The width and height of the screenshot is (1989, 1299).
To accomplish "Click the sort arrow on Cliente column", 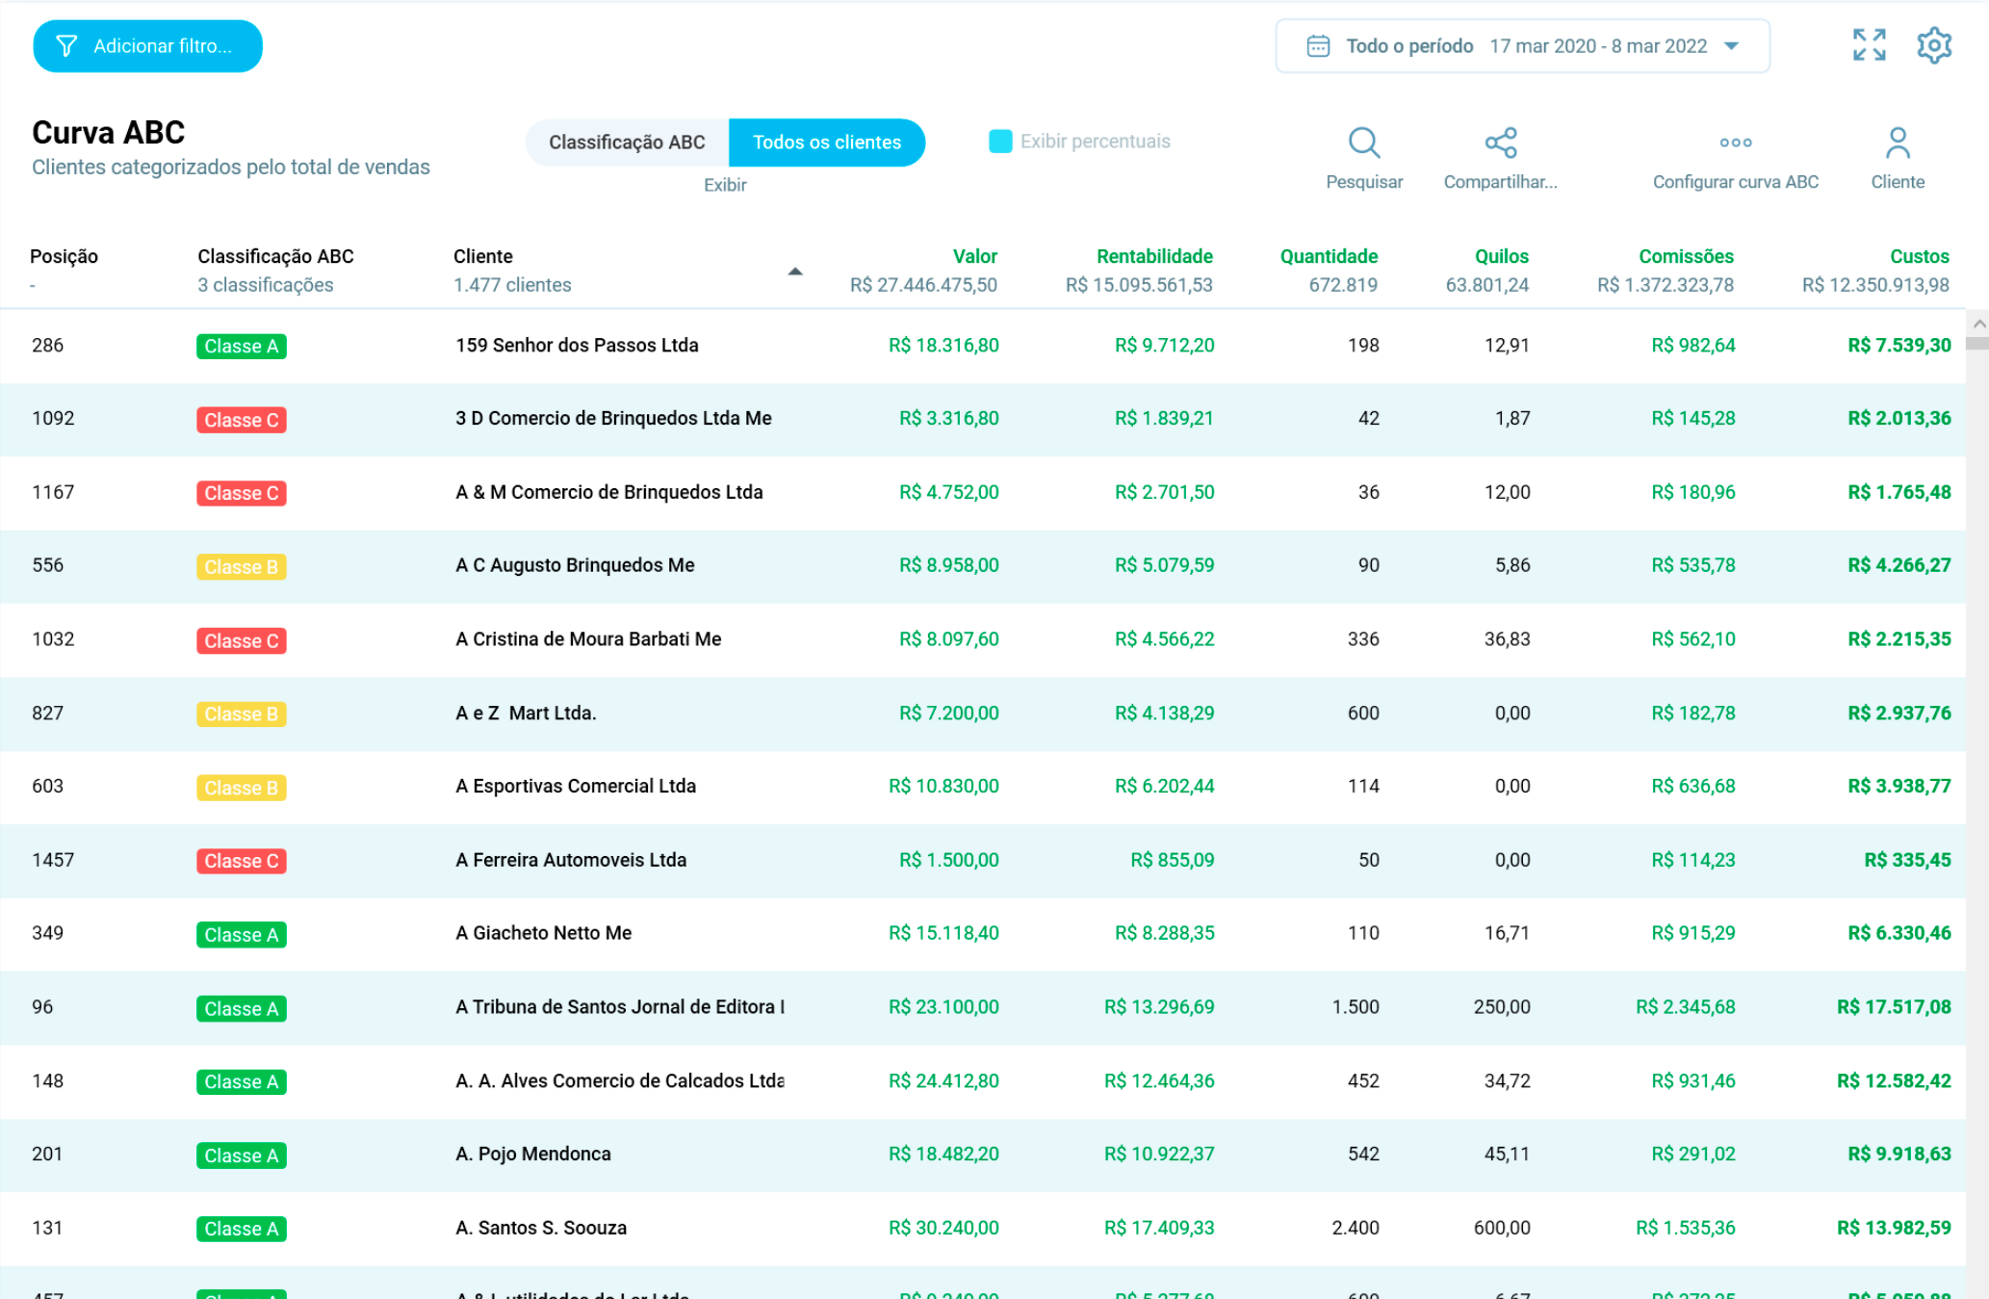I will (794, 272).
